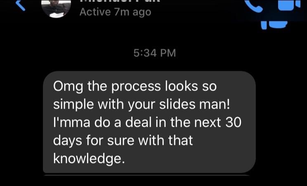
Task: Tap the 'process looks so' line
Action: tap(164, 87)
